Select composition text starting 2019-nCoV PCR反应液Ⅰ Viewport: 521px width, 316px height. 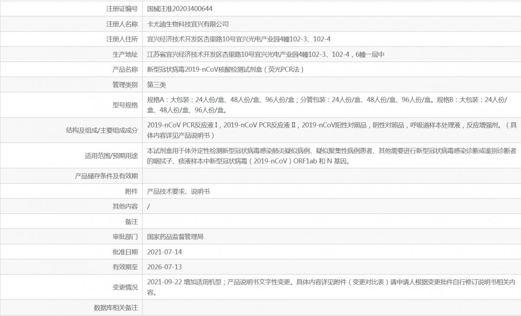[332, 130]
